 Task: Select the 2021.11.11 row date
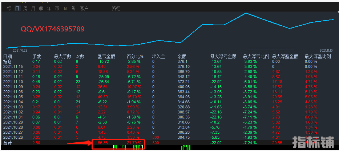tap(13, 77)
